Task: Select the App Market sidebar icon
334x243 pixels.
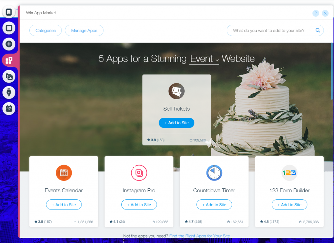Action: pos(9,60)
